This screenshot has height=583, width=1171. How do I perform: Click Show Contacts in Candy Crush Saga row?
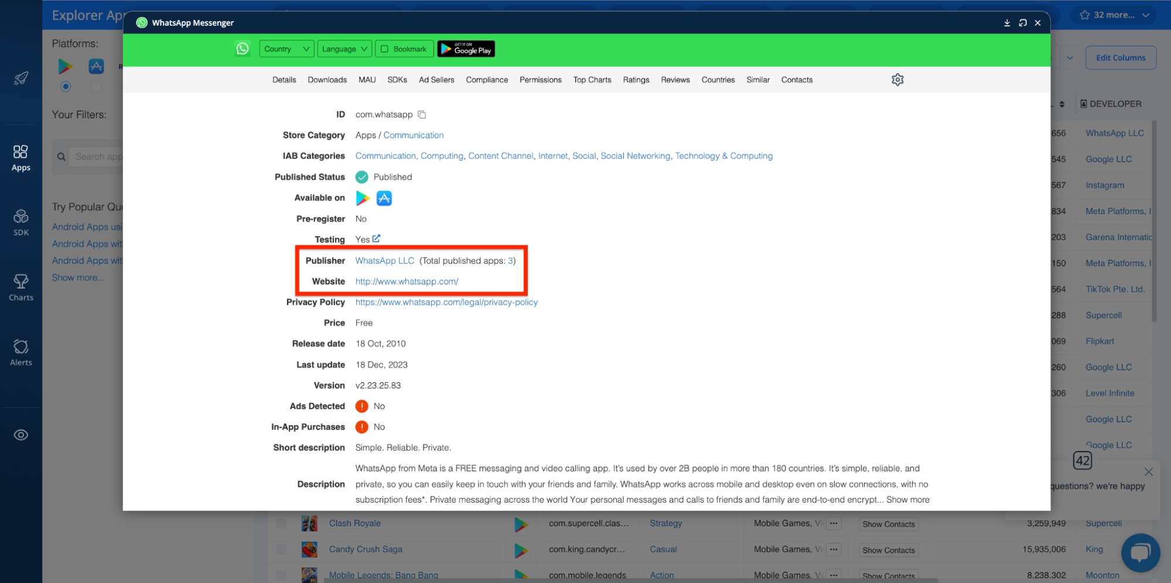pyautogui.click(x=888, y=550)
